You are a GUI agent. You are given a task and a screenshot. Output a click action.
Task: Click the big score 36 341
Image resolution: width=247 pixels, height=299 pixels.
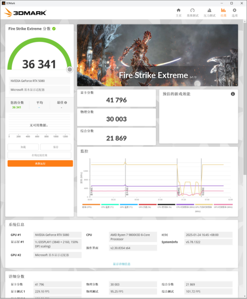coord(39,64)
